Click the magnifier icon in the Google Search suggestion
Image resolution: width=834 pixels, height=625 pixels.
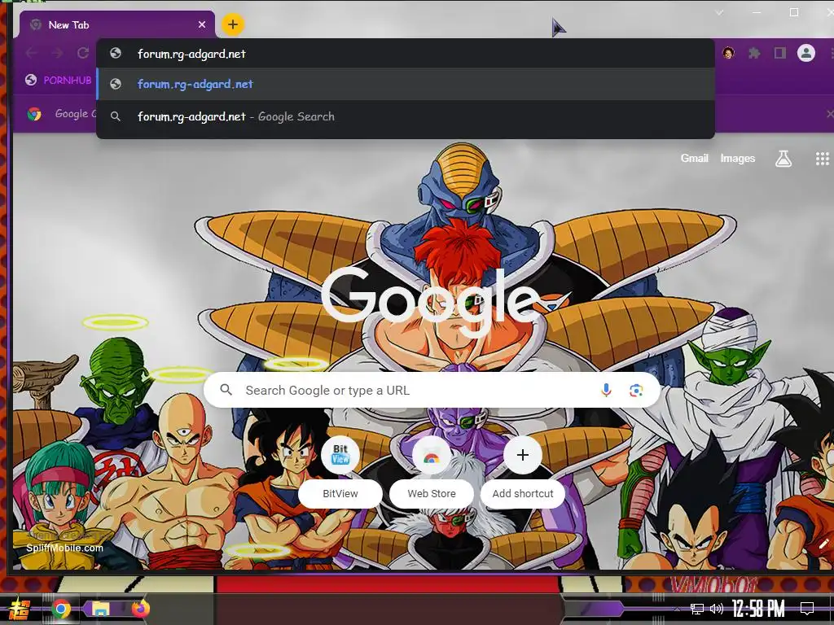pos(116,116)
